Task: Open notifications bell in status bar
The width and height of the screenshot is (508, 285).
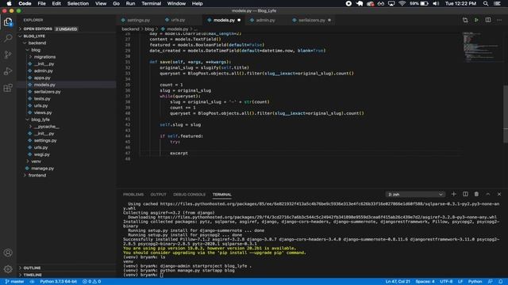Action: (501, 282)
